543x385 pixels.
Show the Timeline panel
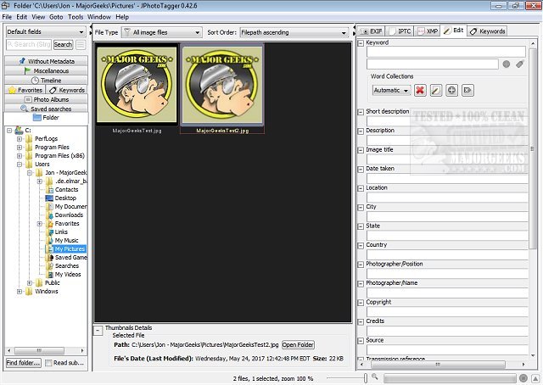pyautogui.click(x=45, y=80)
